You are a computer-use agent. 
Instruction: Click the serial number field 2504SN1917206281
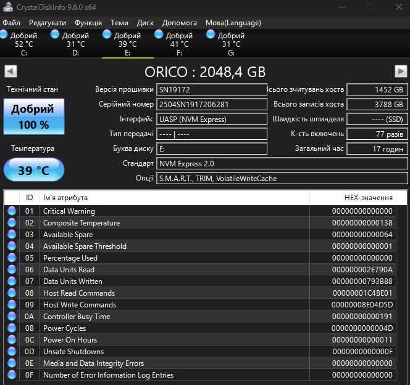point(212,104)
